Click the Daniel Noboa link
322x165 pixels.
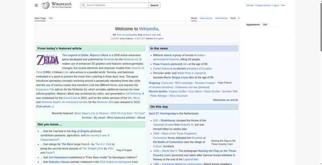[x=161, y=68]
